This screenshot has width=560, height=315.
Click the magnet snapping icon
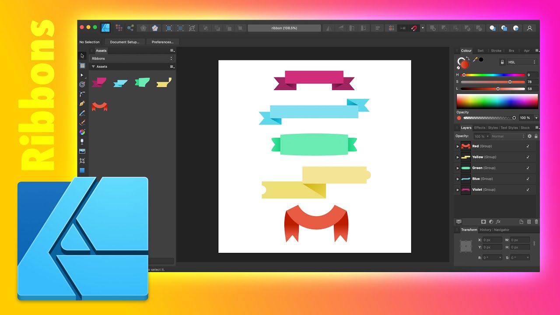click(x=414, y=28)
